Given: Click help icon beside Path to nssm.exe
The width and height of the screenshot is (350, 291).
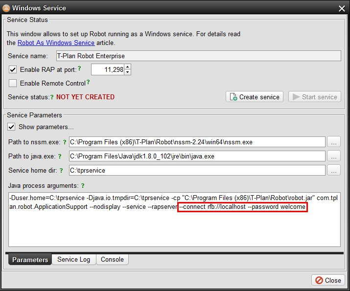Looking at the screenshot, I should coord(64,142).
